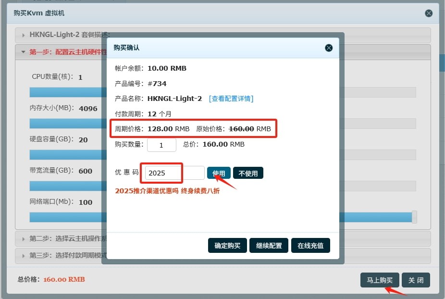Adjust the 内存大小 memory size slider
Viewport: 445px width, 299px height.
tap(67, 123)
